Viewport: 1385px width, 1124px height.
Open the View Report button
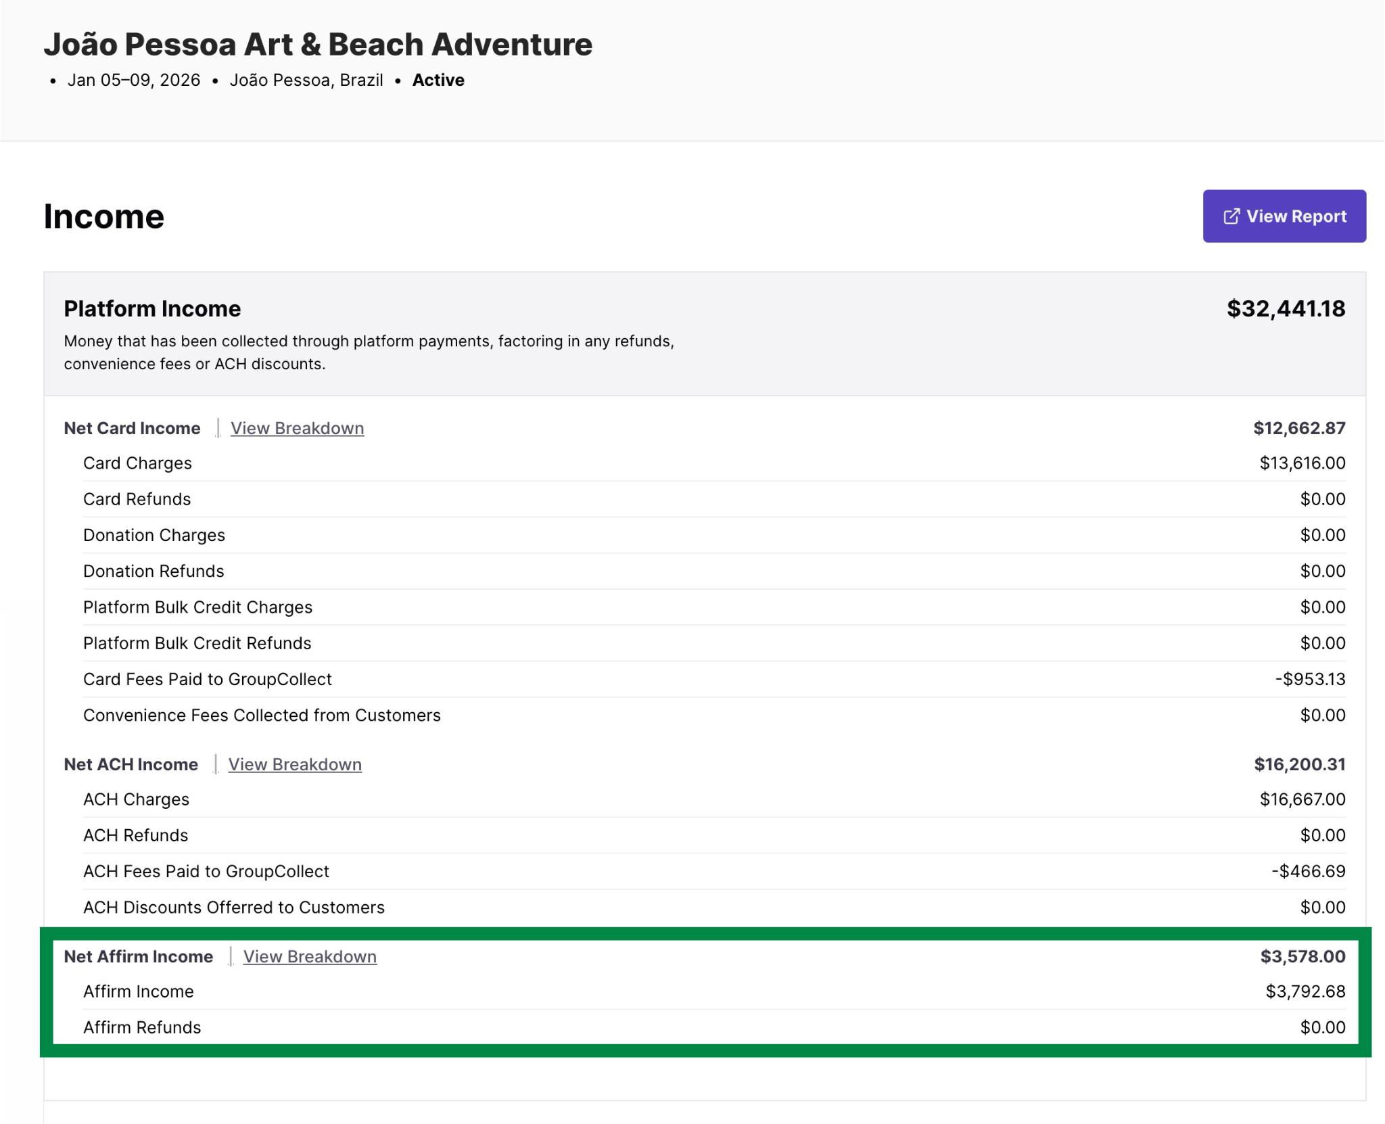pyautogui.click(x=1284, y=216)
